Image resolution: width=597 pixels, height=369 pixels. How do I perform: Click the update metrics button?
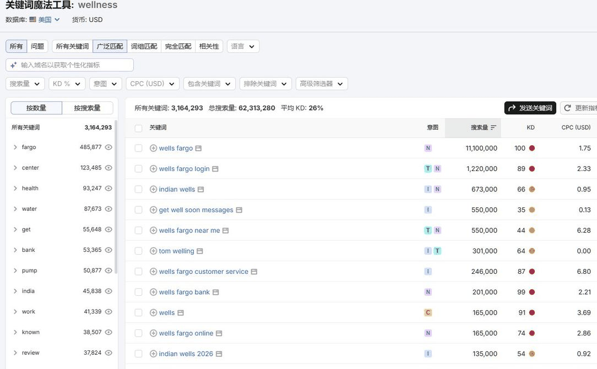(579, 108)
